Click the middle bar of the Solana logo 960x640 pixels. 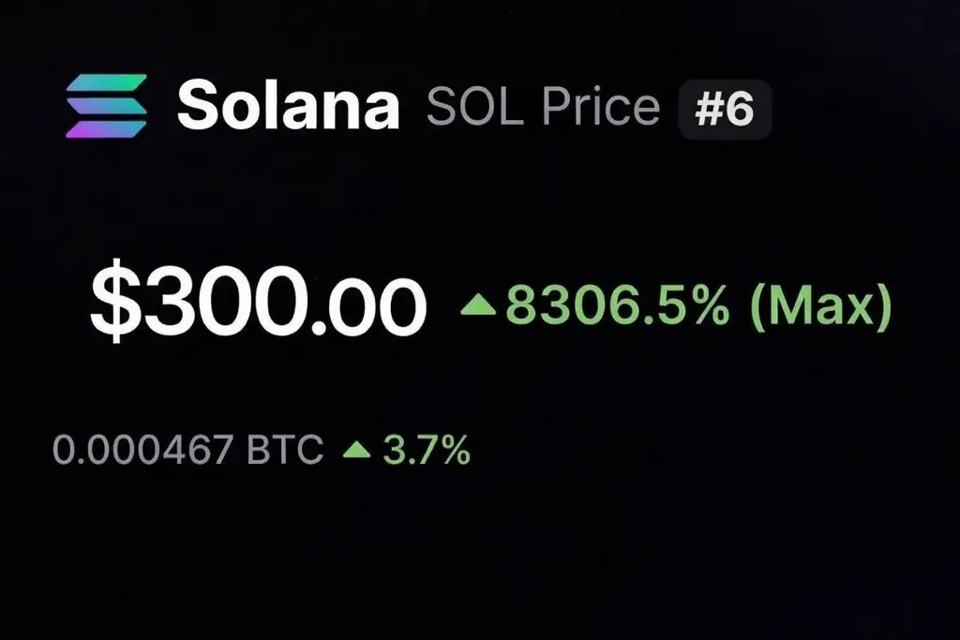coord(106,106)
